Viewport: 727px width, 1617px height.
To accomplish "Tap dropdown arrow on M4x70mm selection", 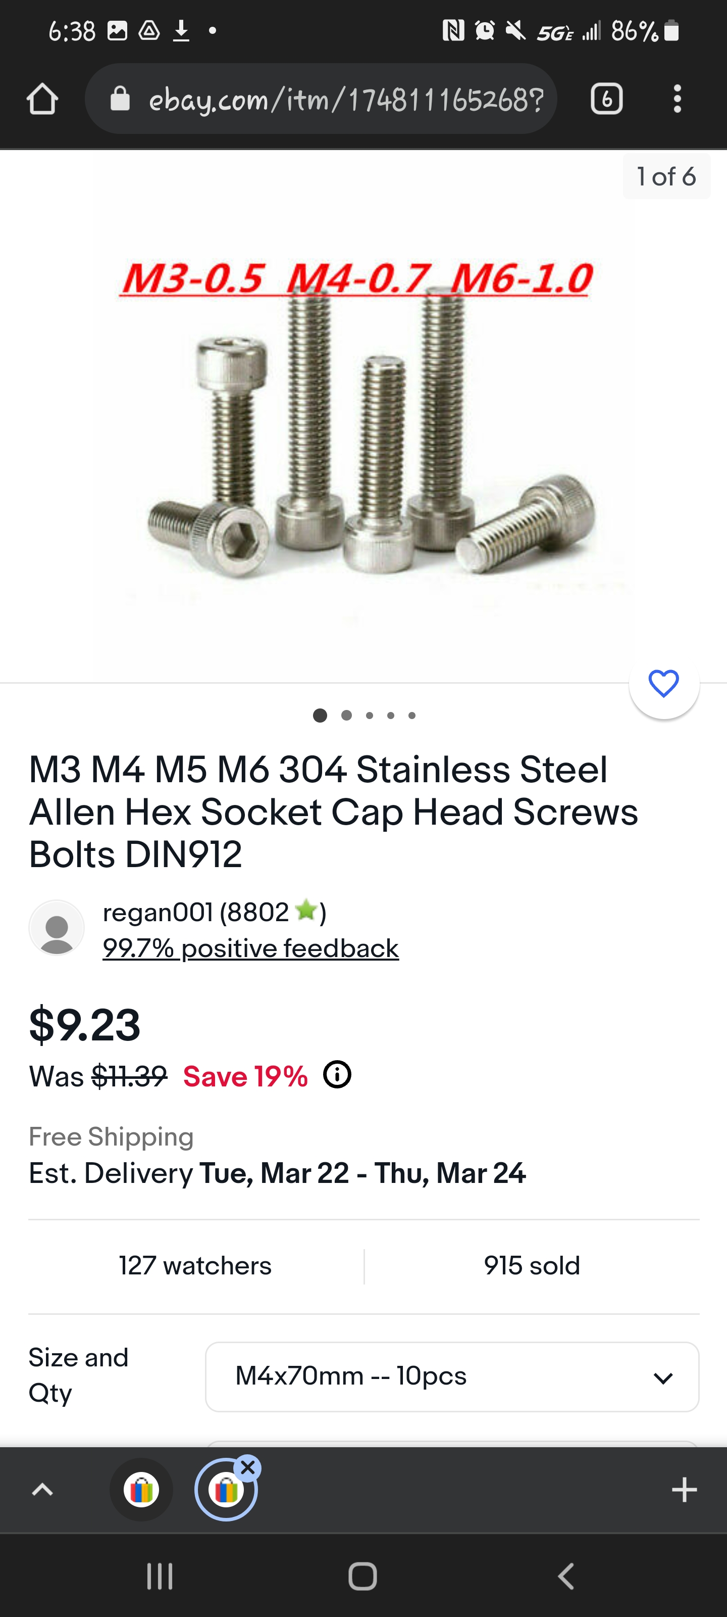I will tap(663, 1378).
